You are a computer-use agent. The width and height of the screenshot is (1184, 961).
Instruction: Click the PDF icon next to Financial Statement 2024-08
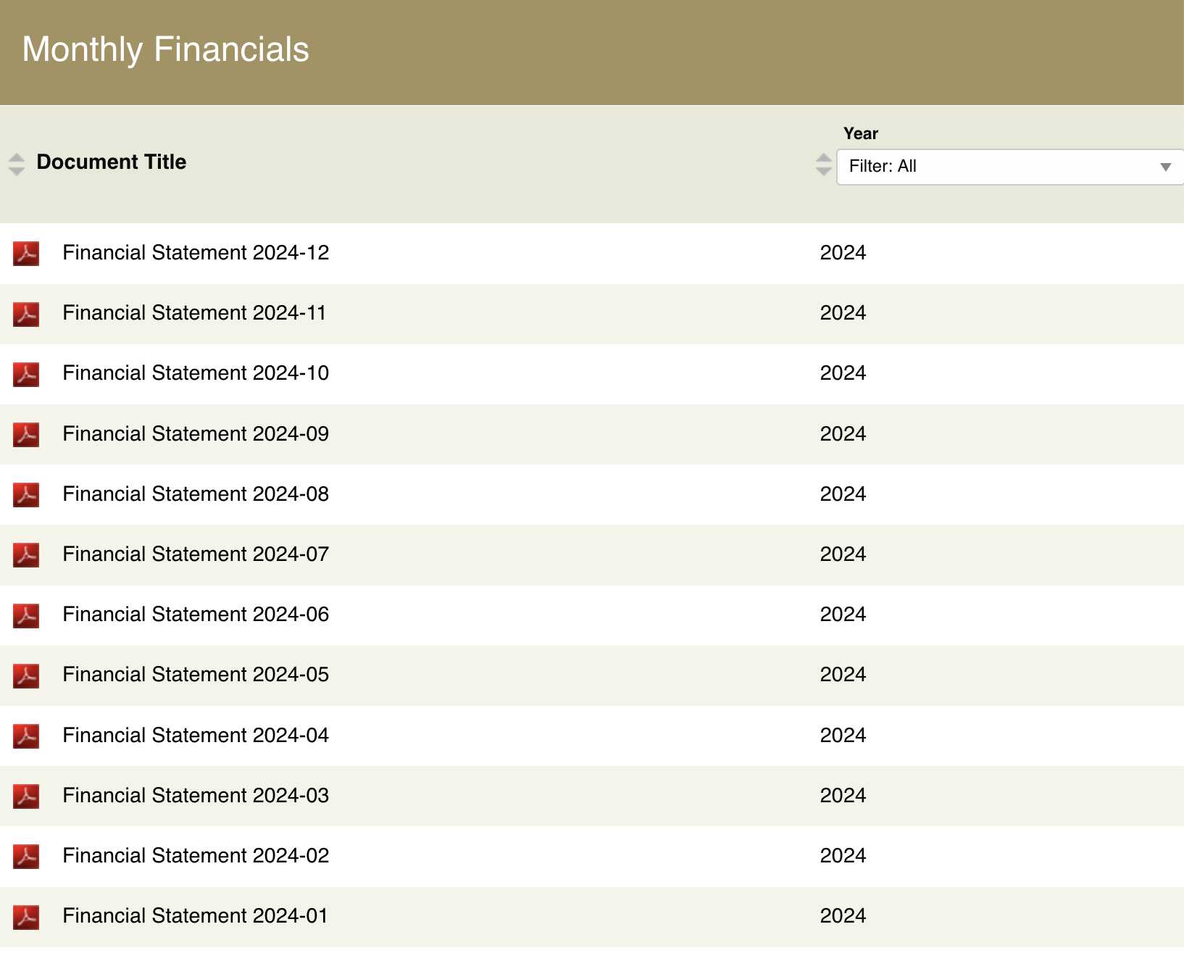(x=26, y=495)
